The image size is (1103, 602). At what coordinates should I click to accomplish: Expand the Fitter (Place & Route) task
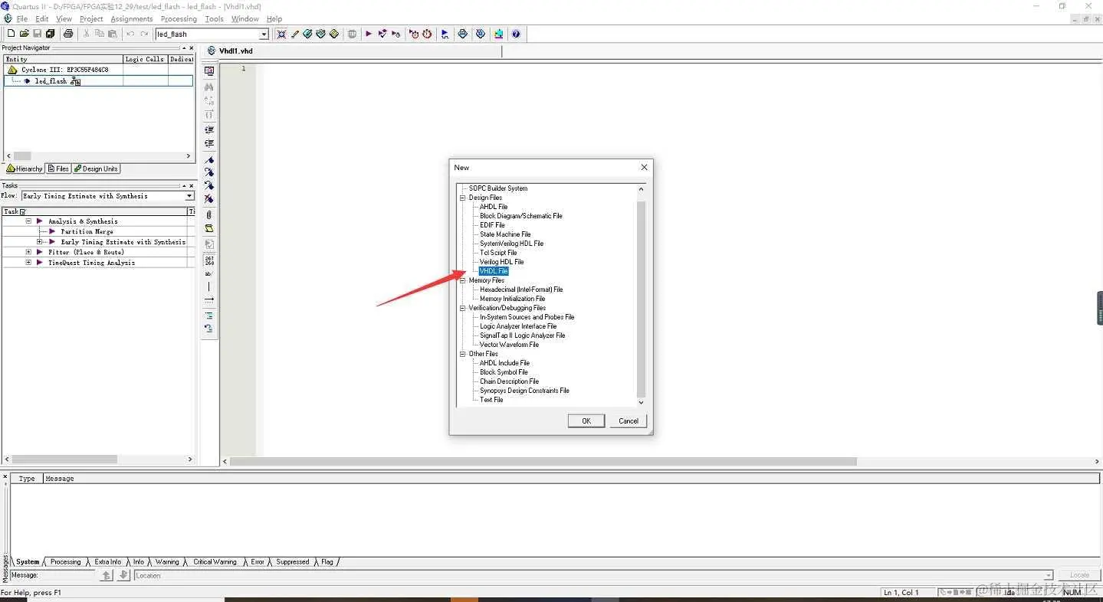click(x=28, y=252)
